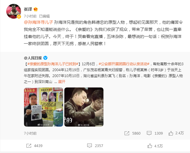190x153 pixels.
Task: Open comment icon showing 2357
Action: tap(90, 146)
